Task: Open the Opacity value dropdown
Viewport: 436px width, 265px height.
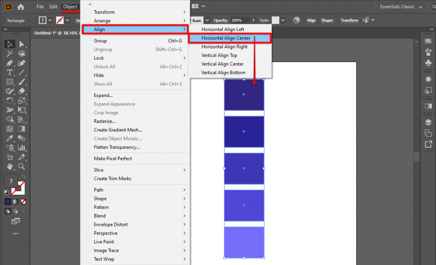Action: [x=253, y=20]
